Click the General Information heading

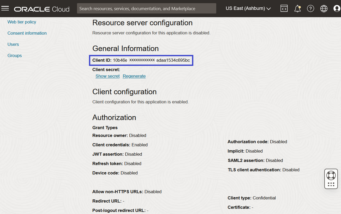[125, 48]
